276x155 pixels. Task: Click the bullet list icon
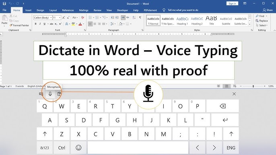pos(90,18)
